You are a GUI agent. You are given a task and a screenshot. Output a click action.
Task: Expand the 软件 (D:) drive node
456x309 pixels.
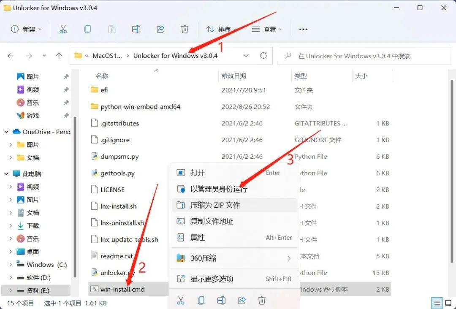tap(11, 278)
